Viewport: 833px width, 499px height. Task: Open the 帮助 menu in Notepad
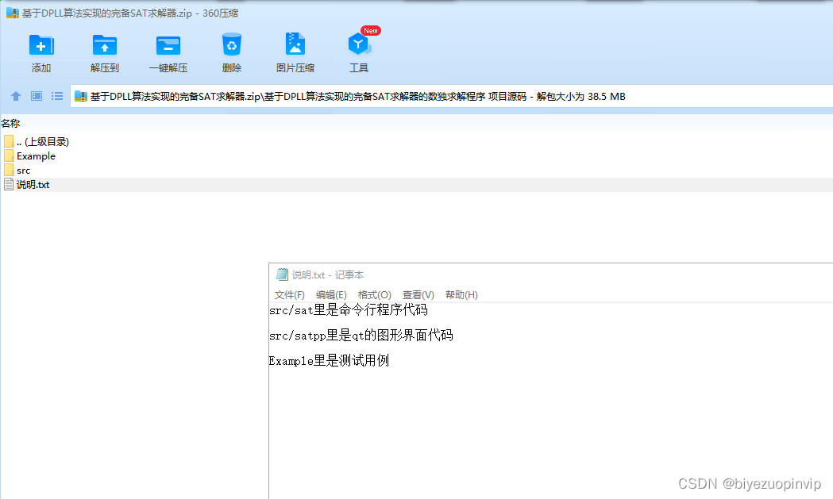point(461,294)
